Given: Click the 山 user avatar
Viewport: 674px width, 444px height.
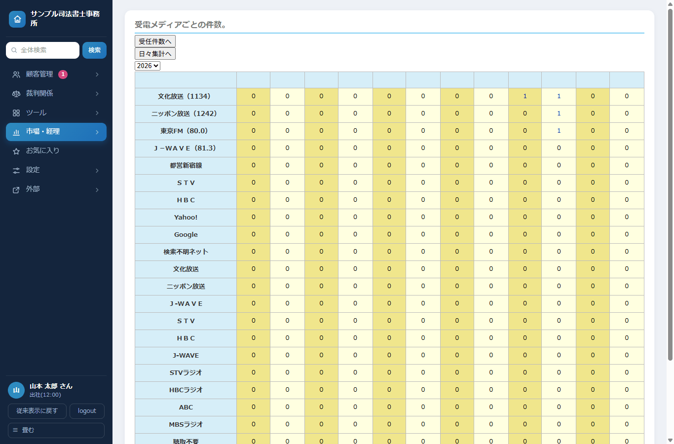Looking at the screenshot, I should (x=16, y=390).
